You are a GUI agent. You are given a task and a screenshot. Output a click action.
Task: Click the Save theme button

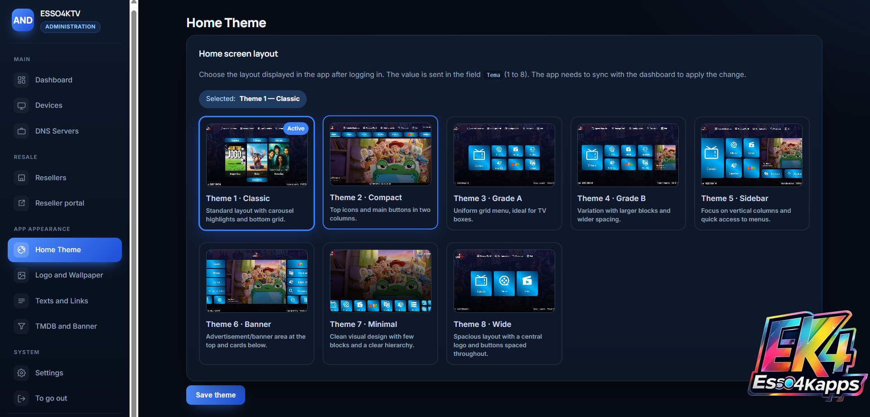tap(216, 395)
